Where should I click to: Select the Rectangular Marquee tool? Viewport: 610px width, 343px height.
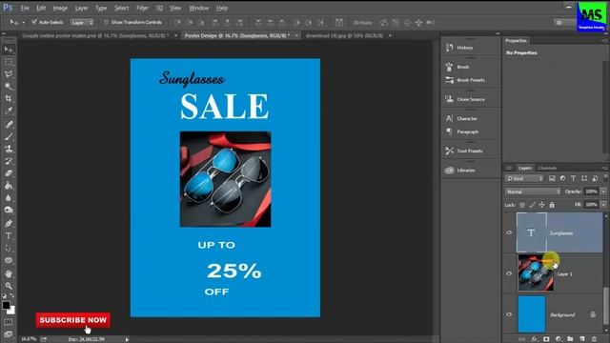click(9, 62)
